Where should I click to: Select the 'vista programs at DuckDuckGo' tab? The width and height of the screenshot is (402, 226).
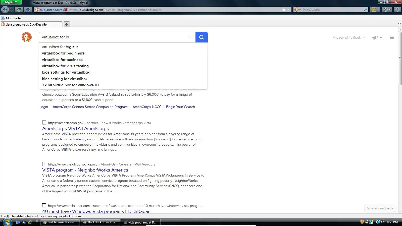pos(31,24)
